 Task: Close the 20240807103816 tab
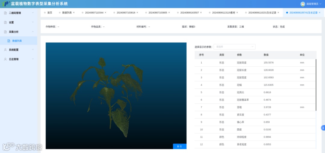coord(137,13)
